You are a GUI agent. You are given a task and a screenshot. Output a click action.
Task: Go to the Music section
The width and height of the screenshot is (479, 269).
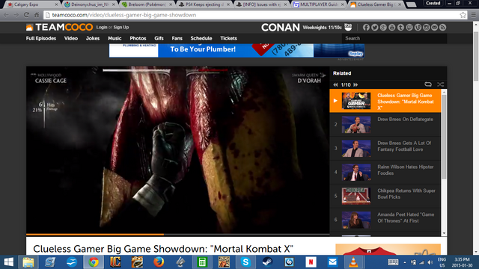point(115,38)
